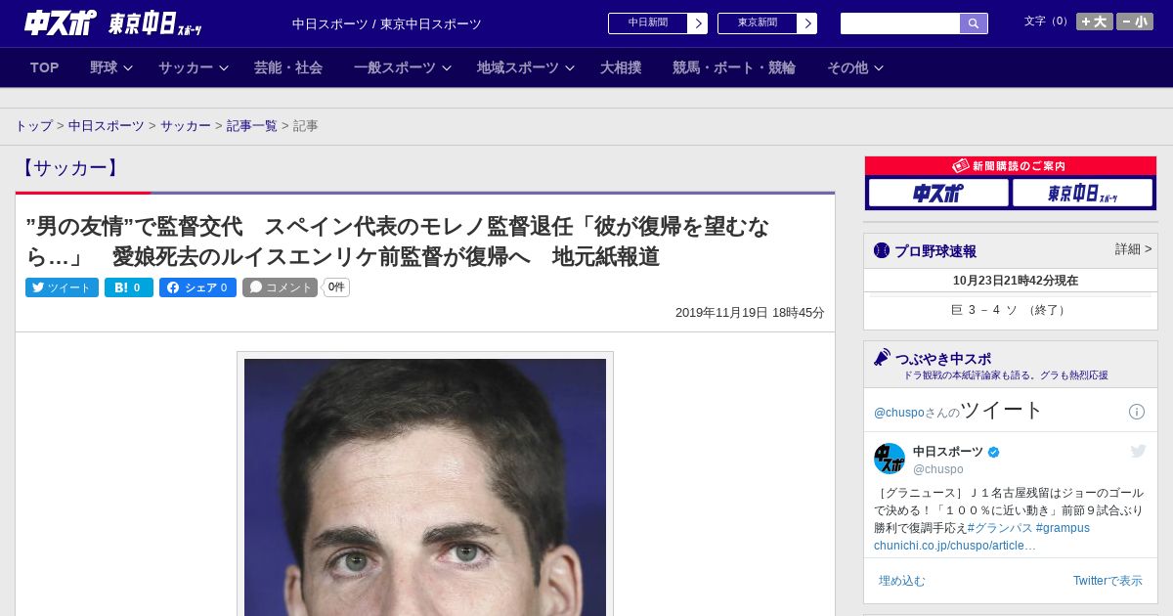Focus the header search input field
The width and height of the screenshot is (1173, 616).
[900, 23]
